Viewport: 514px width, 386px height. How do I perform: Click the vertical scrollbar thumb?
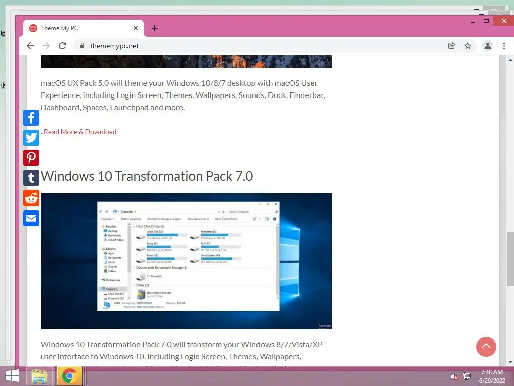510,259
